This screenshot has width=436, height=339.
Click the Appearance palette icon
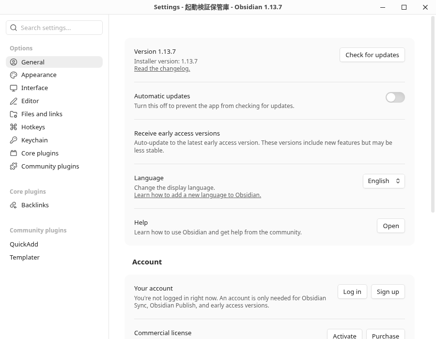pos(14,75)
